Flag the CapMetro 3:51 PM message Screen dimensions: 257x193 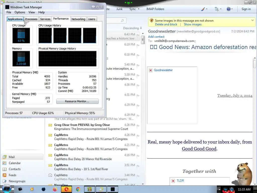(138, 166)
